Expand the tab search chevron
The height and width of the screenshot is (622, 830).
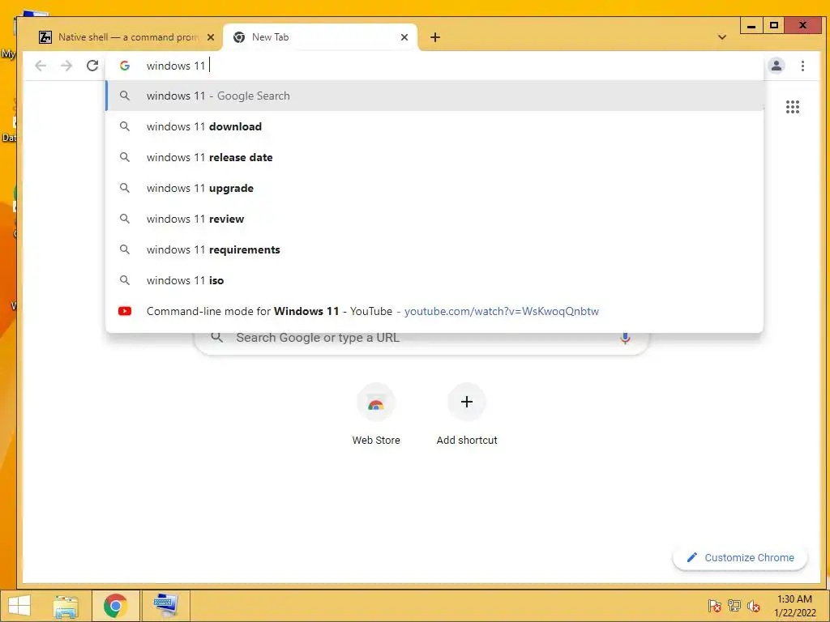tap(722, 37)
